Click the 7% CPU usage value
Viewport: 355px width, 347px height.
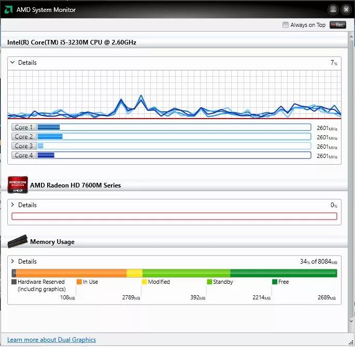(x=334, y=63)
